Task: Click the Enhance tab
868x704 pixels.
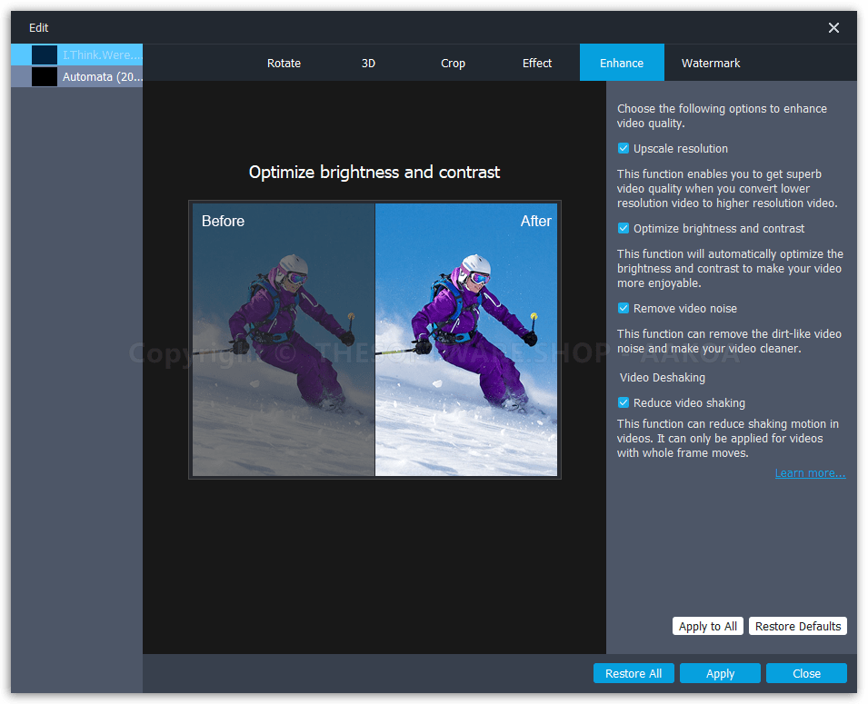Action: pyautogui.click(x=622, y=63)
